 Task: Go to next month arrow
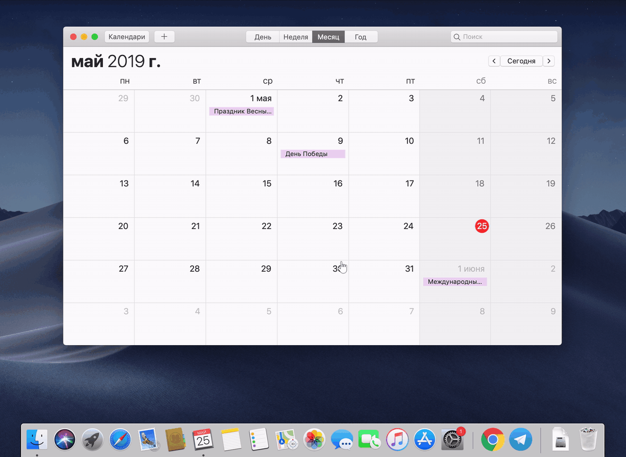[549, 61]
